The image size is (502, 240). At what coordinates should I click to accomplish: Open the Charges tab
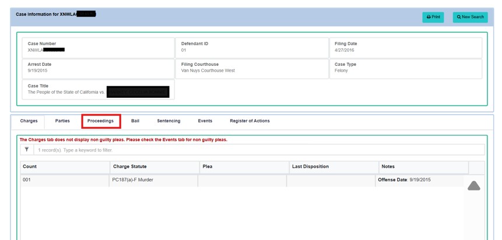tap(29, 121)
